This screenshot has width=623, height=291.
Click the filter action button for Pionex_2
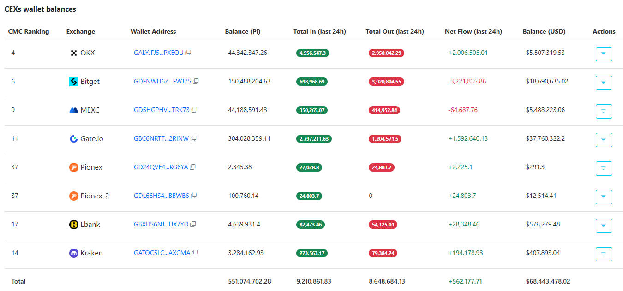[604, 197]
